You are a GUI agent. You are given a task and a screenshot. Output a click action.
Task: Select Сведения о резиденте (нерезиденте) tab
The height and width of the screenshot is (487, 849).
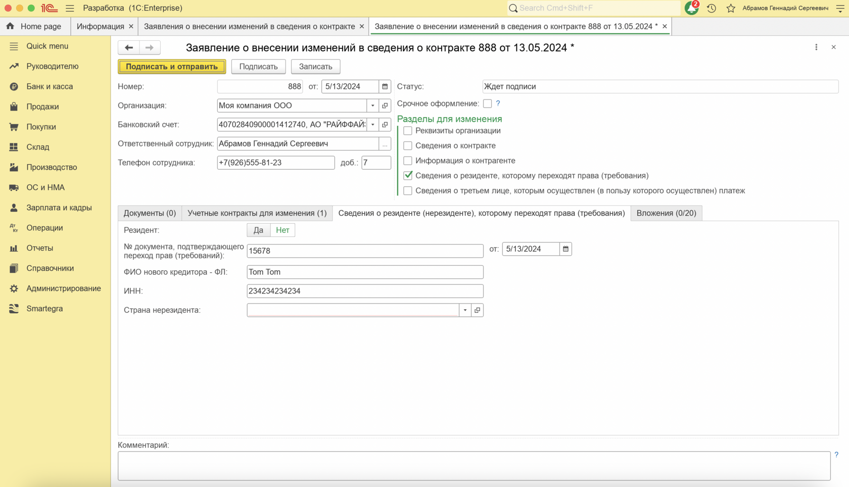tap(482, 213)
